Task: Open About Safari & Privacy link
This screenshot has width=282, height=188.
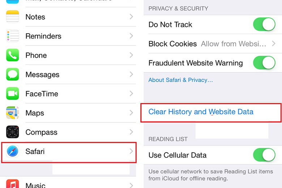Action: [180, 80]
